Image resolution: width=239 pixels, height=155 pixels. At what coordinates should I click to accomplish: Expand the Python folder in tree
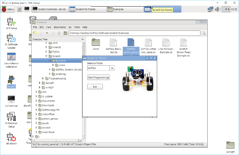coord(46,52)
